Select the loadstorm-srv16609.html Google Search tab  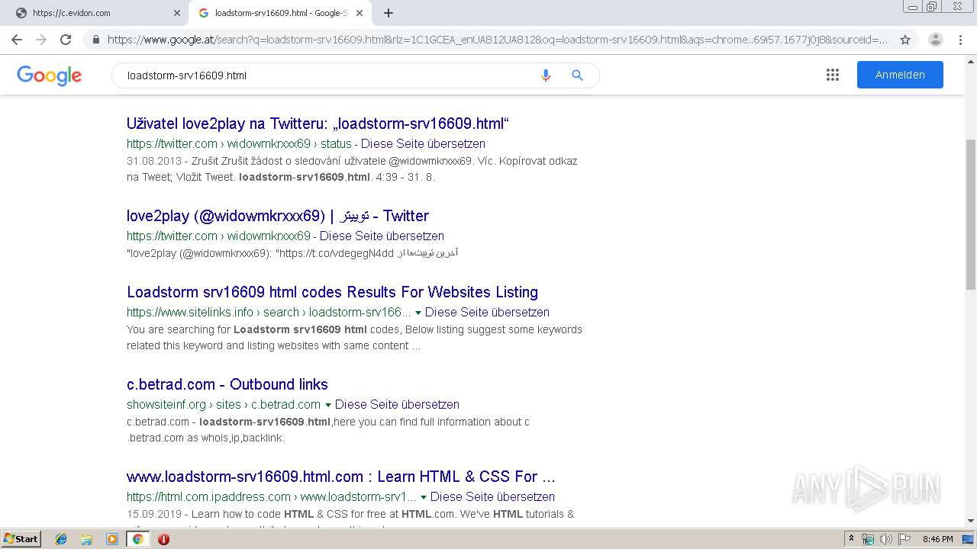click(280, 13)
